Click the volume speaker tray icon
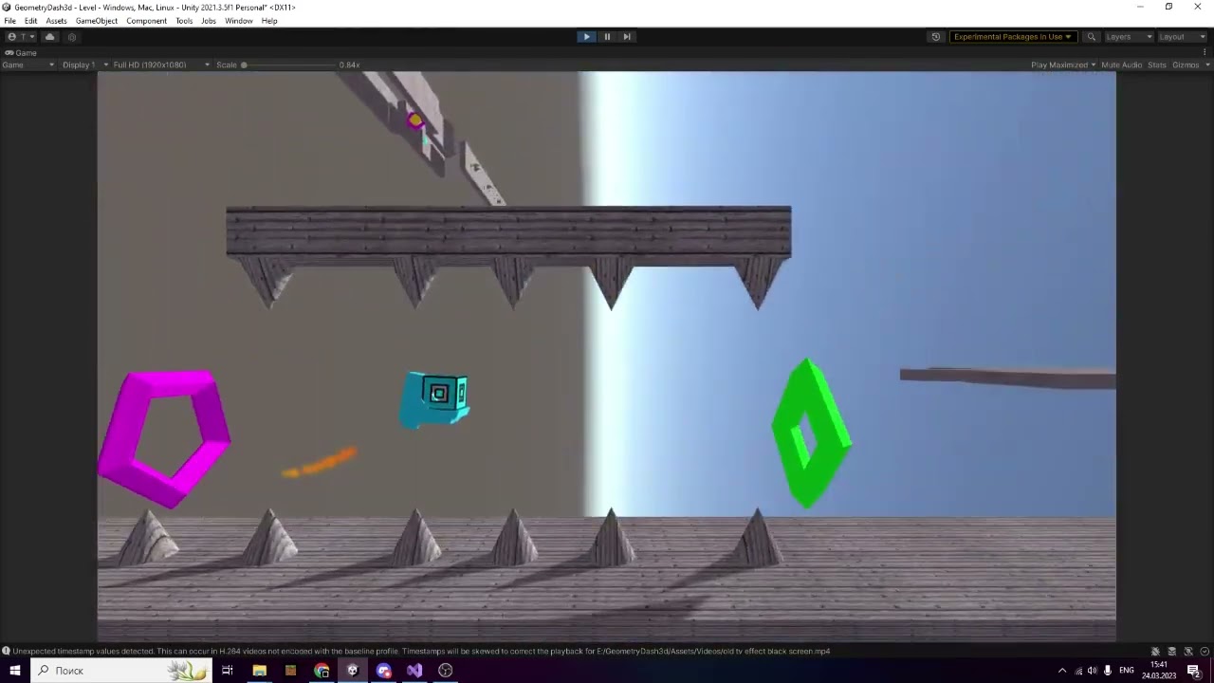The height and width of the screenshot is (683, 1214). click(x=1093, y=671)
